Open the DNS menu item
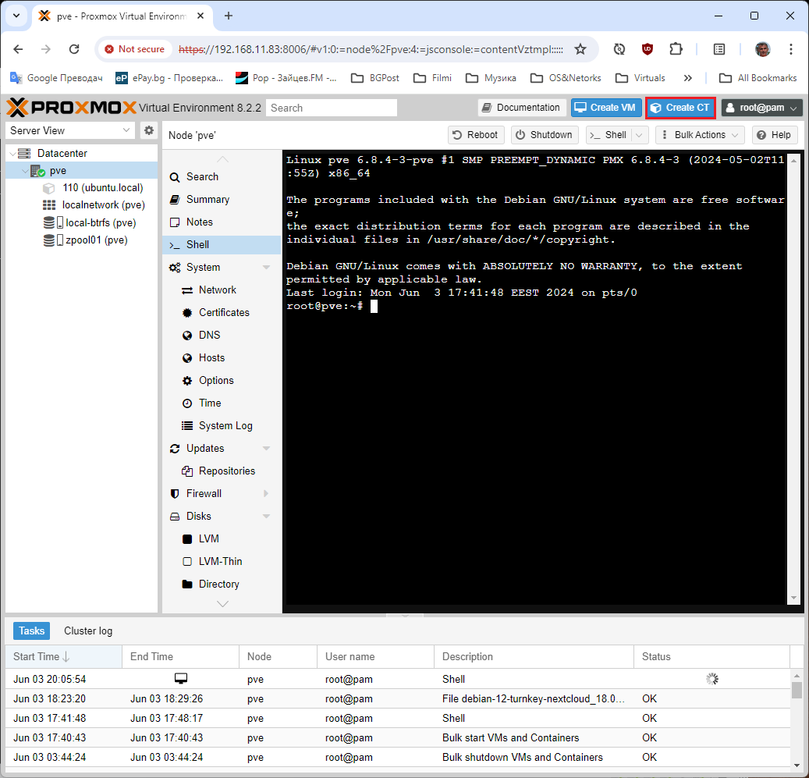809x778 pixels. click(x=222, y=336)
